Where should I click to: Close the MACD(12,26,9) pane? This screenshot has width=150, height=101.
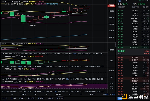pos(19,56)
